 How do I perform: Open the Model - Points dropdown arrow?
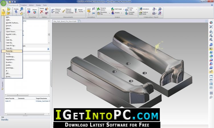(84, 11)
